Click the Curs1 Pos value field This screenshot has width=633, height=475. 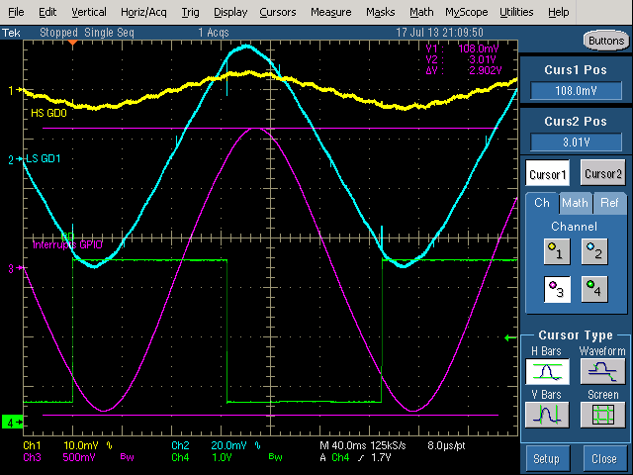tap(575, 90)
